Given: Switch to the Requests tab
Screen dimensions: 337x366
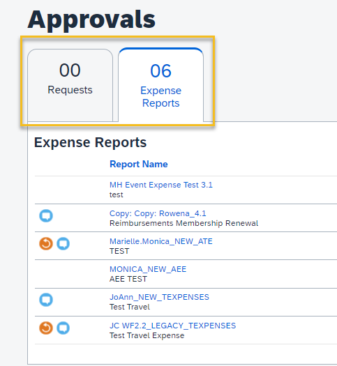Looking at the screenshot, I should pos(70,85).
